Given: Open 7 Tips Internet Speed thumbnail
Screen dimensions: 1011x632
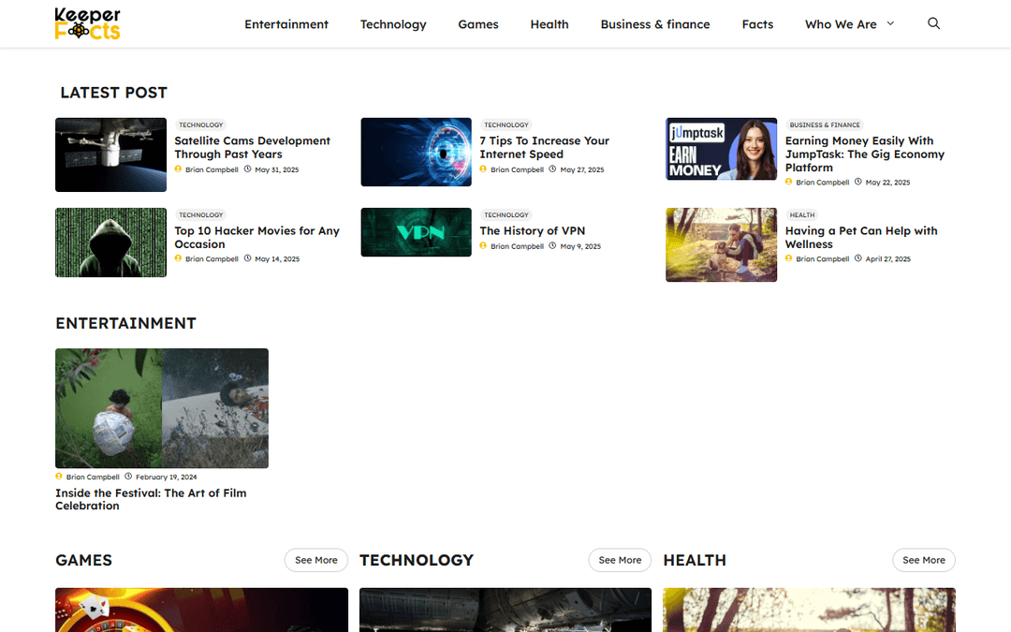Looking at the screenshot, I should 416,153.
